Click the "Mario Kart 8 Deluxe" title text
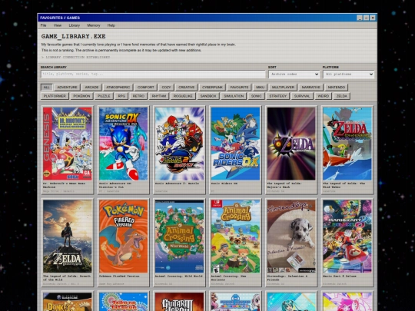 tap(340, 276)
